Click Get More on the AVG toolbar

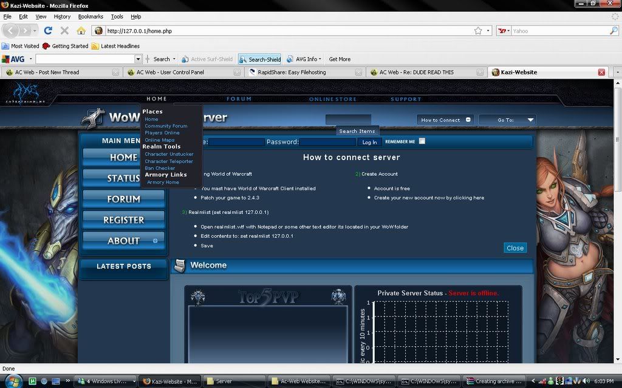click(x=340, y=59)
